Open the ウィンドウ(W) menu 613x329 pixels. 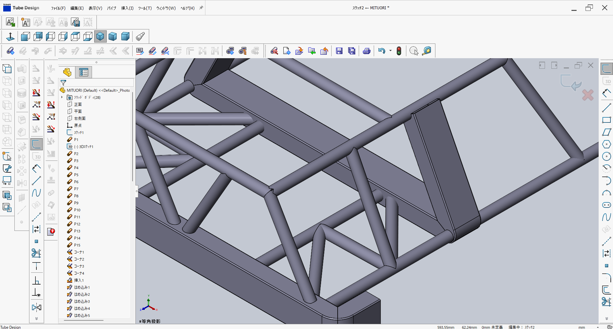tap(166, 8)
